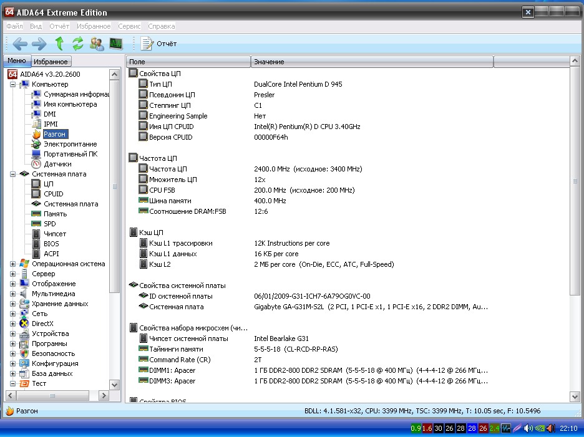The height and width of the screenshot is (437, 584).
Task: Open the Избранное menu in menu bar
Action: (x=94, y=26)
